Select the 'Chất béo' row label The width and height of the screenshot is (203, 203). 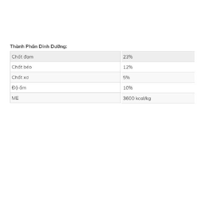(x=22, y=67)
